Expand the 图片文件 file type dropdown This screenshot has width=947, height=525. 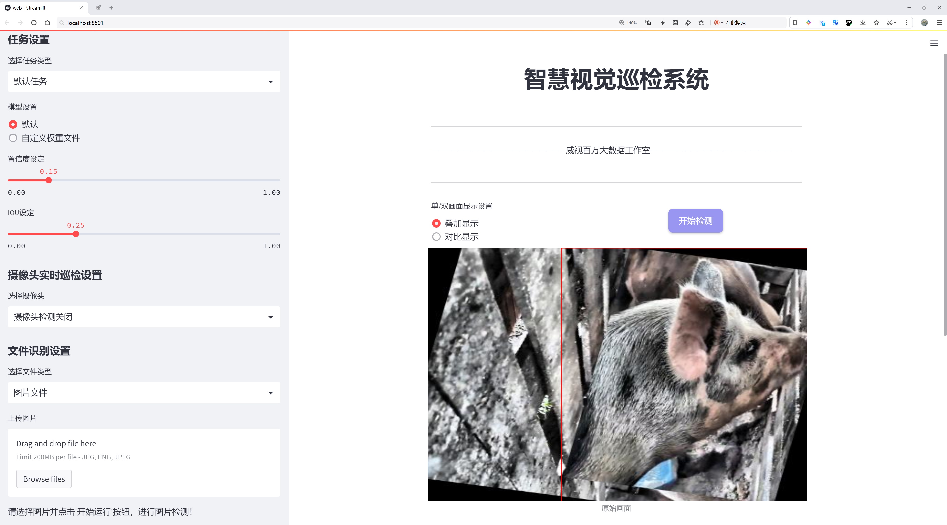coord(144,393)
